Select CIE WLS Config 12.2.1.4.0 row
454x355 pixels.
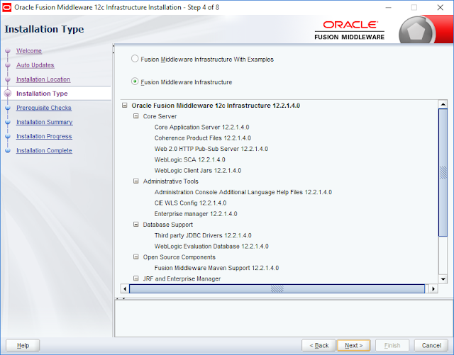(x=190, y=203)
